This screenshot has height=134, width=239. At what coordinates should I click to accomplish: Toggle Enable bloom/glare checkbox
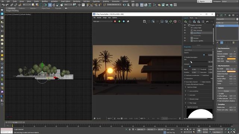pyautogui.click(x=185, y=57)
